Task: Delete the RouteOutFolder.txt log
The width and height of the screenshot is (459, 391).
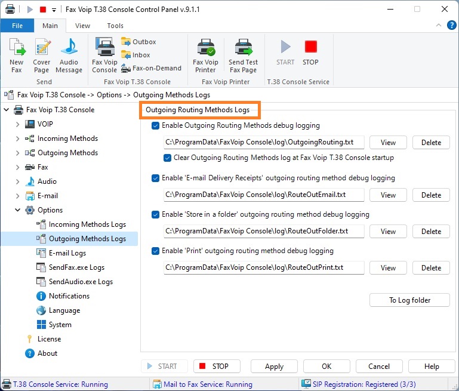Action: tap(431, 232)
